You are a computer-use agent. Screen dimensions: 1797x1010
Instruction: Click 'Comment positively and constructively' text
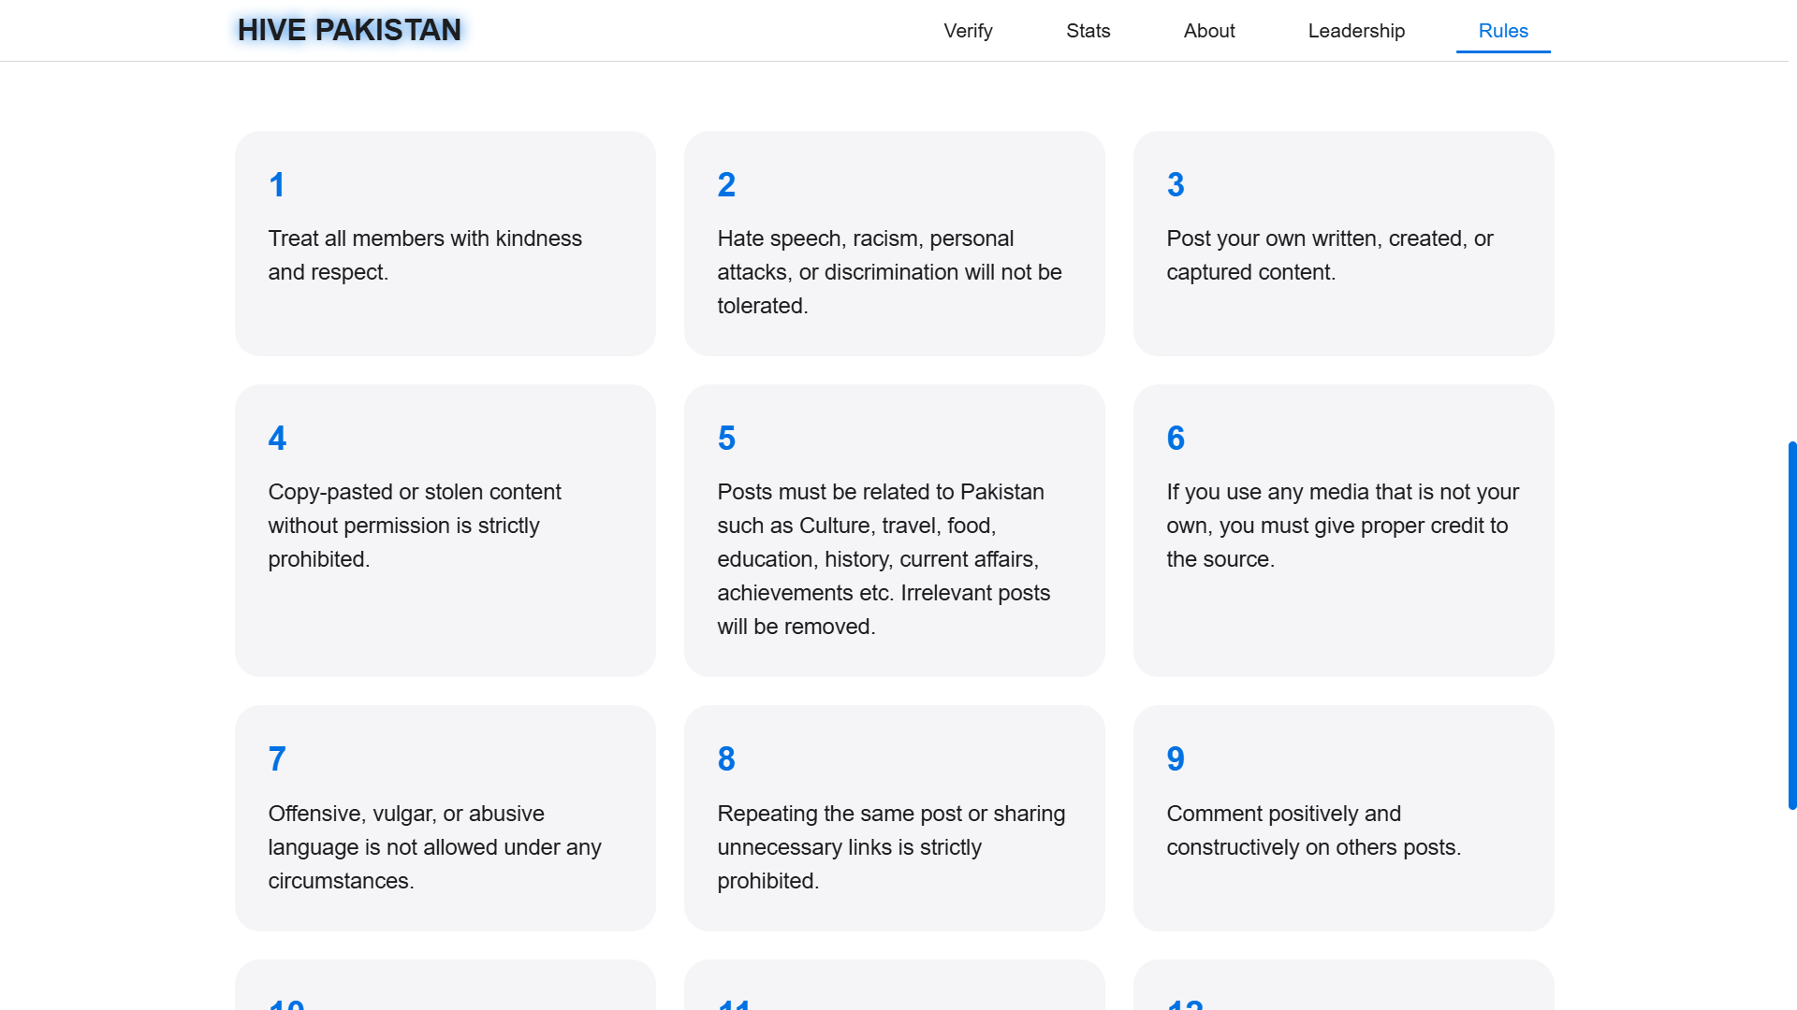[1313, 830]
